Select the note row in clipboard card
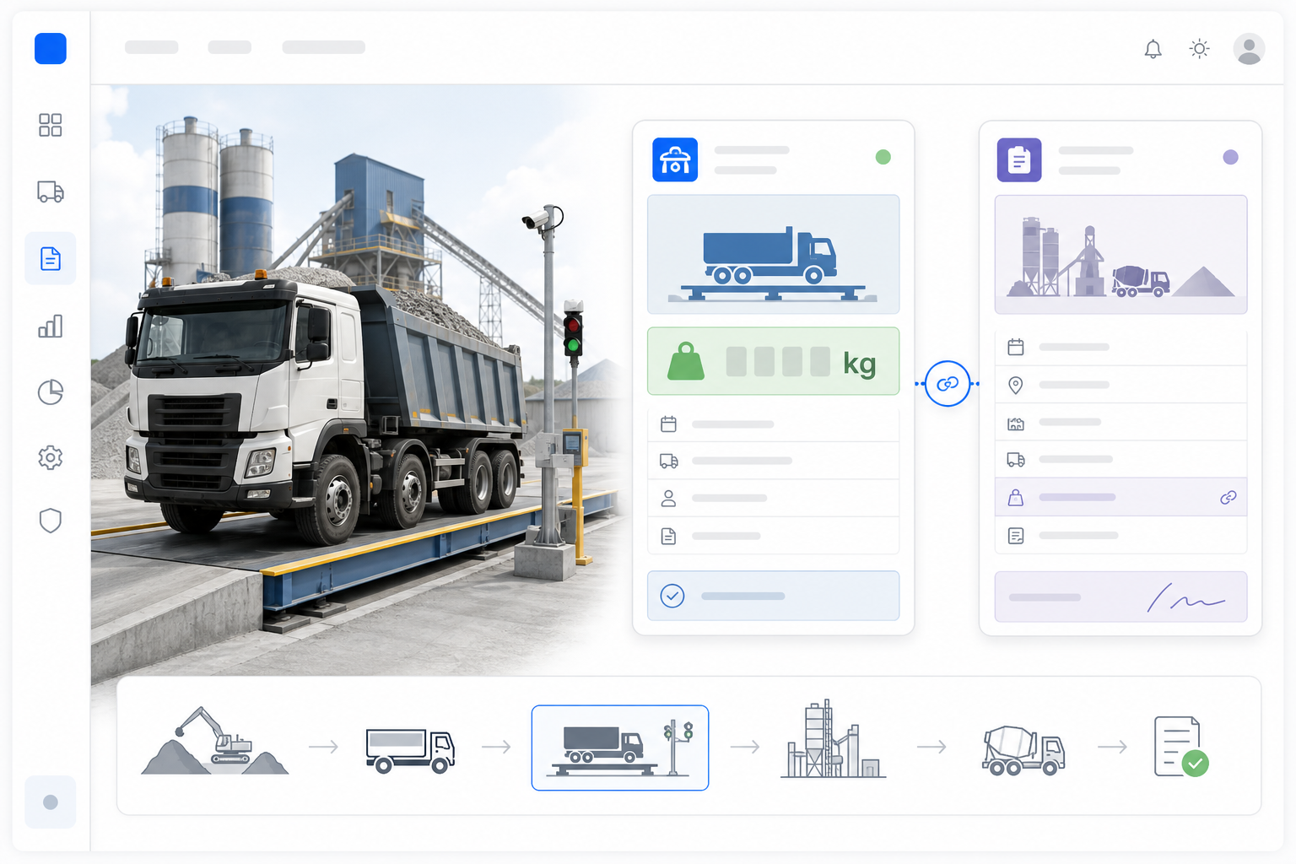The image size is (1296, 864). (1120, 535)
